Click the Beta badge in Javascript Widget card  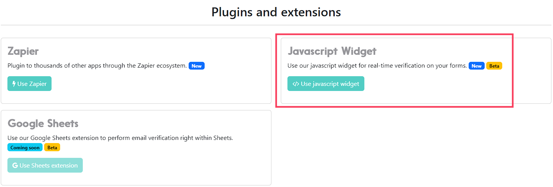coord(494,66)
